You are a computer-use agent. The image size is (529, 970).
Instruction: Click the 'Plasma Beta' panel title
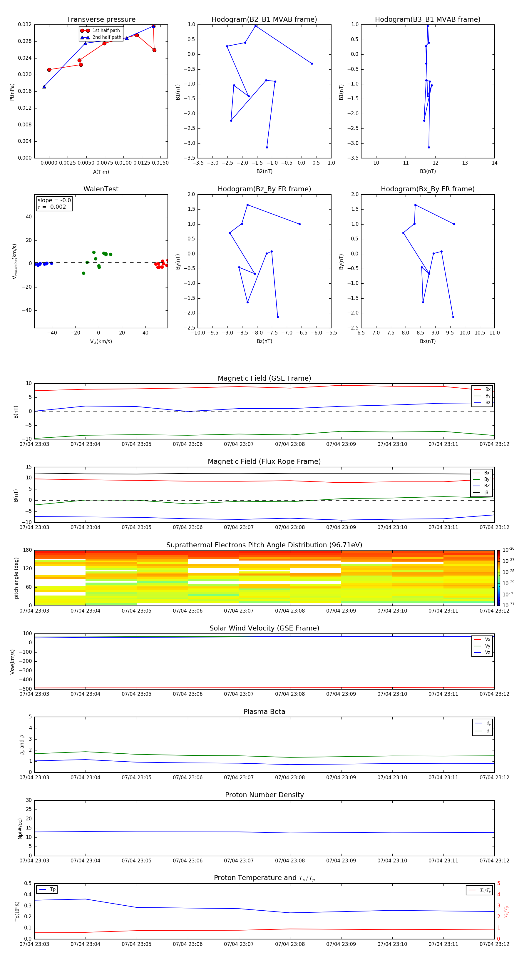(264, 712)
